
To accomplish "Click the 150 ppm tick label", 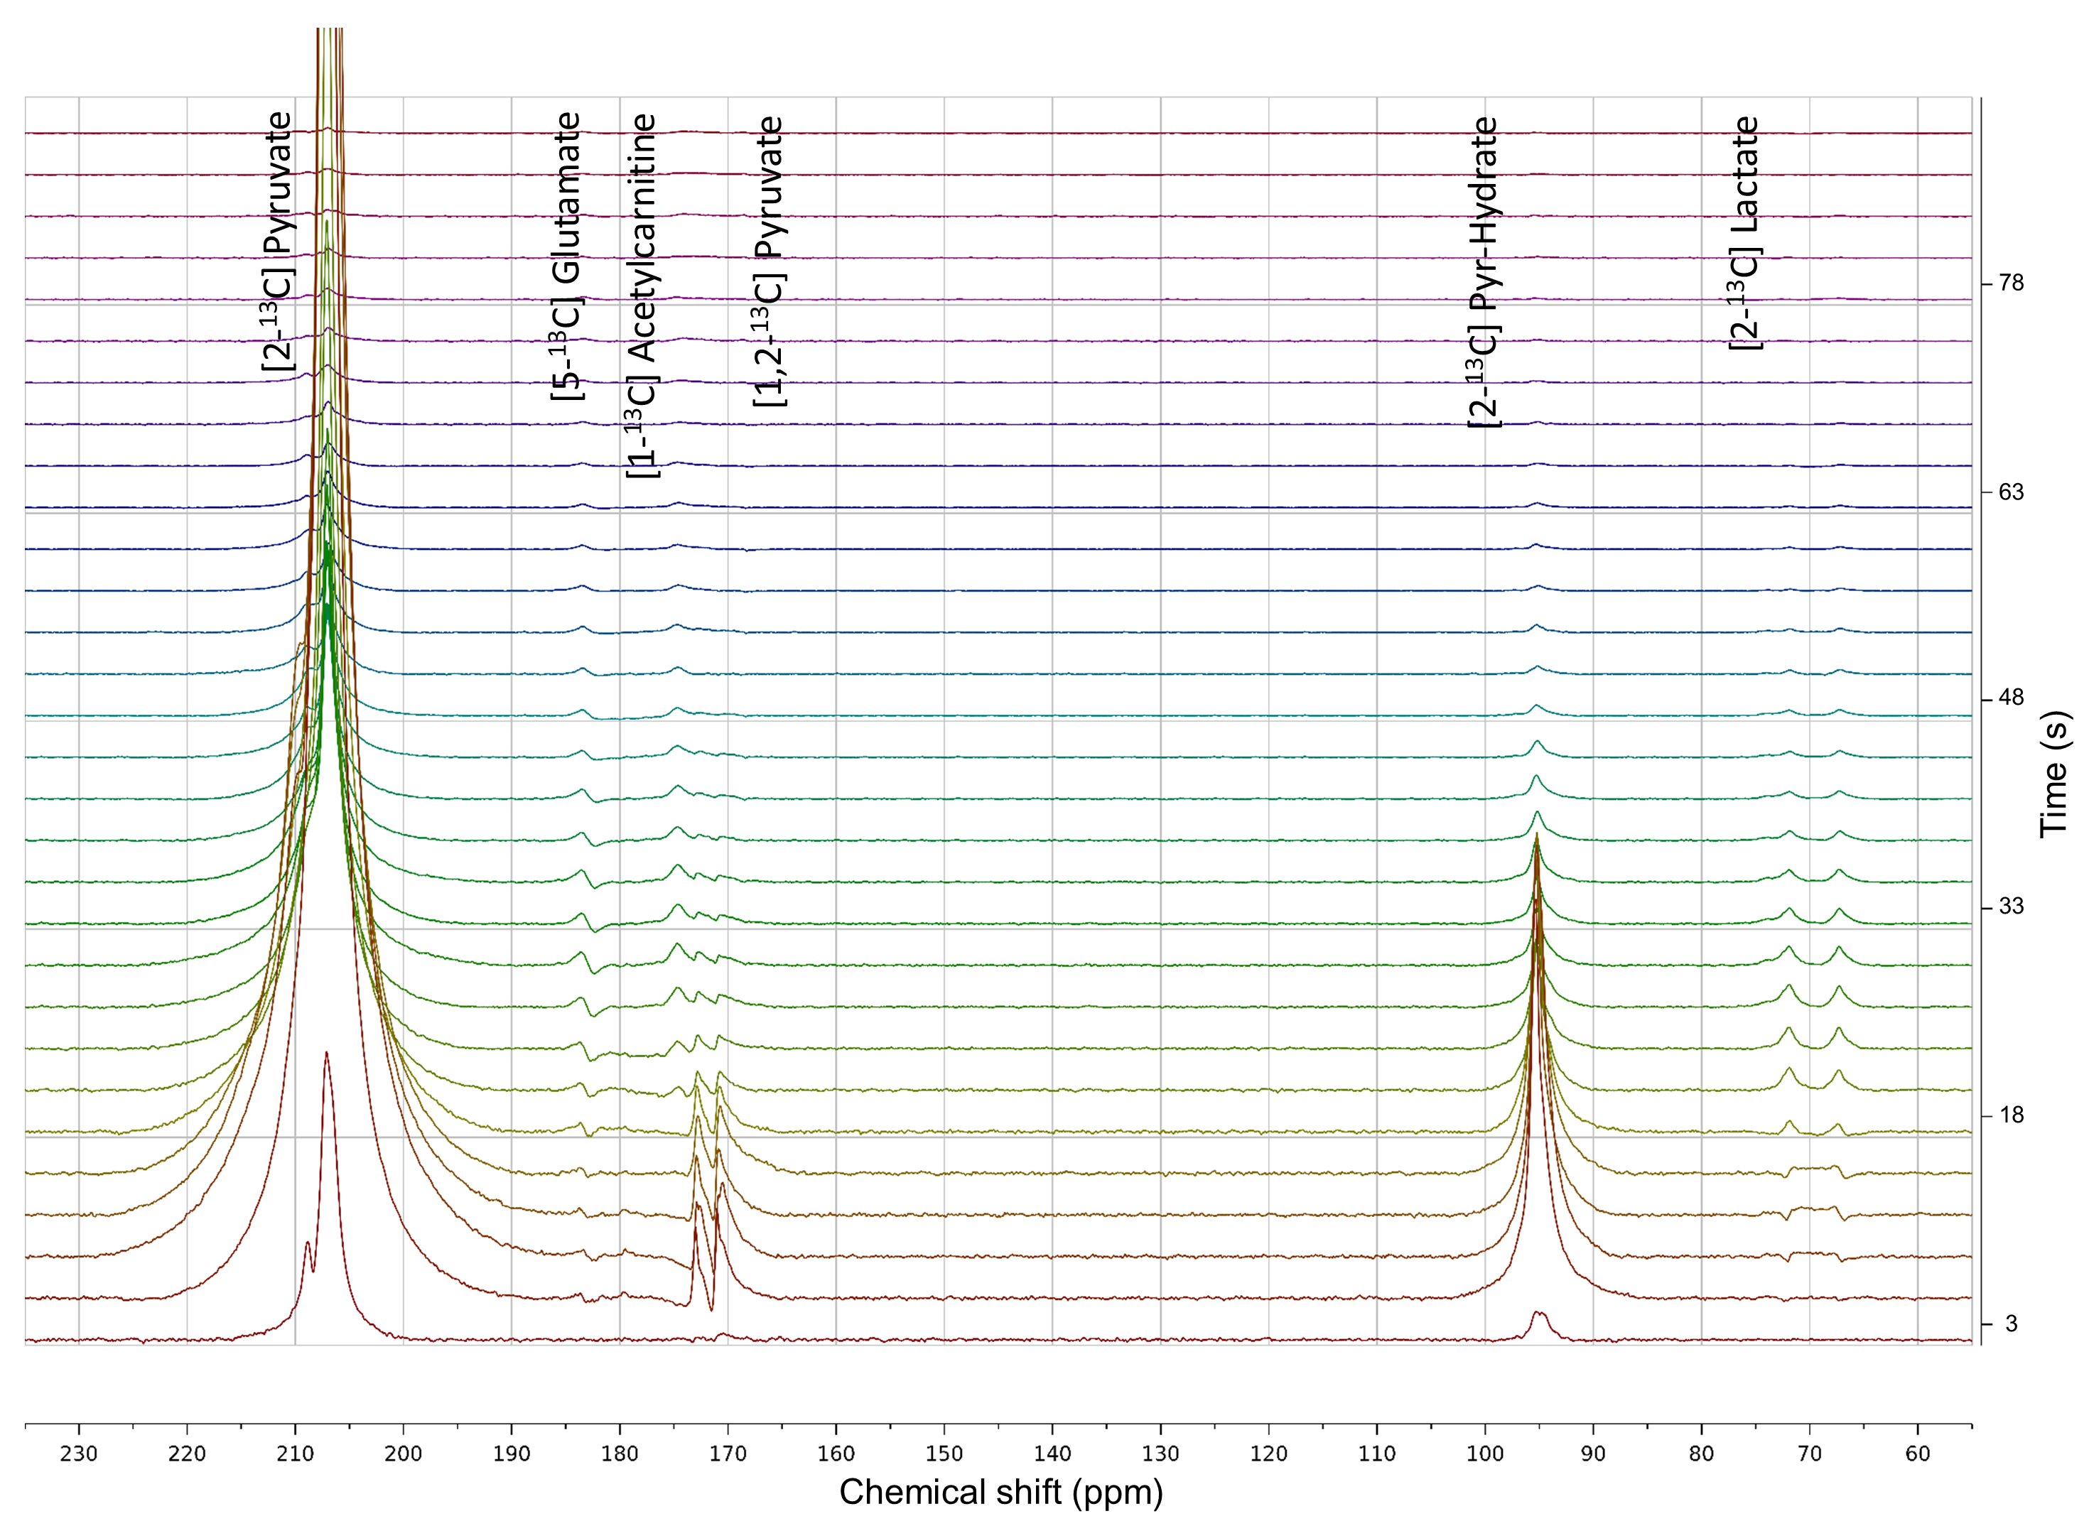I will coord(944,1454).
